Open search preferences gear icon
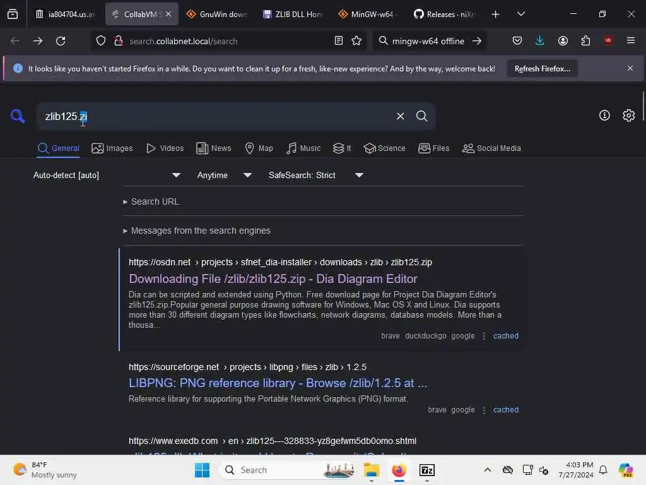 tap(629, 116)
